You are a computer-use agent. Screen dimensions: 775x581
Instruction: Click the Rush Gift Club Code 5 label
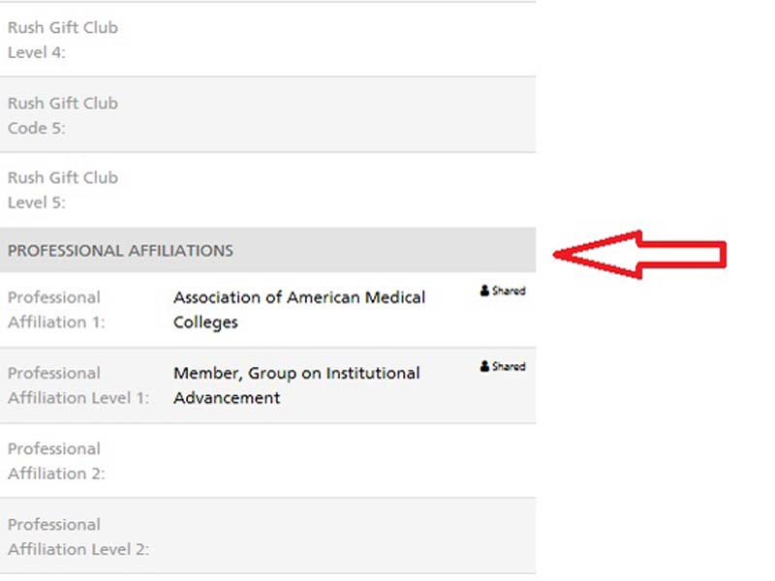click(62, 115)
